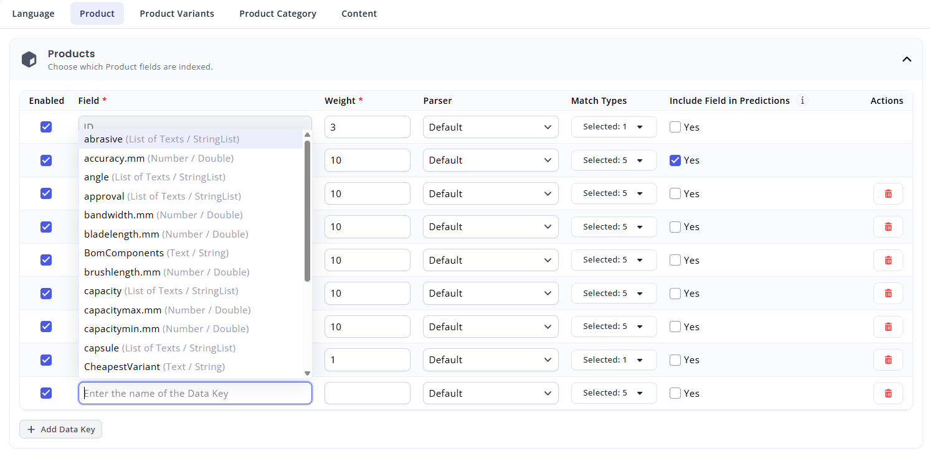The width and height of the screenshot is (930, 454).
Task: Open the Parser dropdown in the first row
Action: [490, 127]
